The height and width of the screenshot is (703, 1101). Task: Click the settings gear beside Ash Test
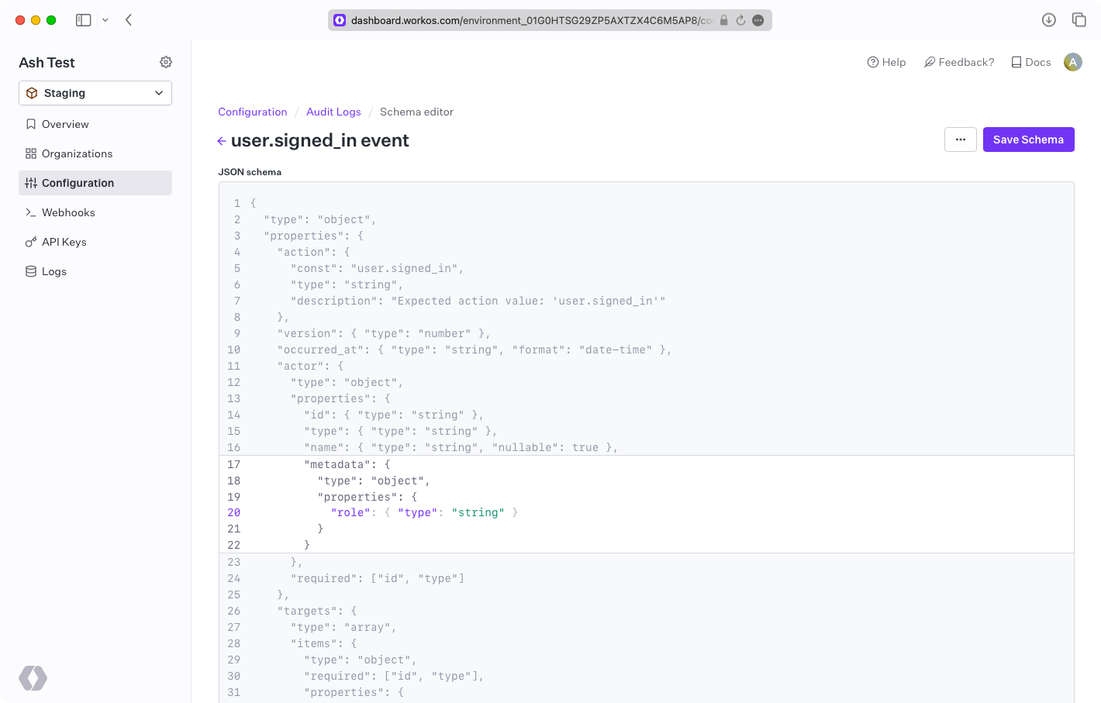166,62
